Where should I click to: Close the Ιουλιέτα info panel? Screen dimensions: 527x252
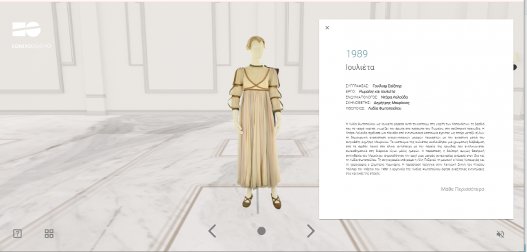[327, 28]
